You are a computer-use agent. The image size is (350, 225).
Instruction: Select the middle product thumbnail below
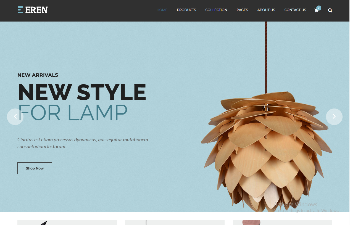175,223
